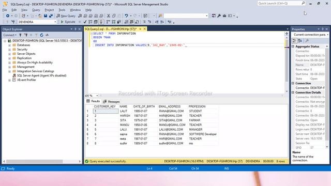Click Display Estimated Execution Plan icon

[91, 22]
